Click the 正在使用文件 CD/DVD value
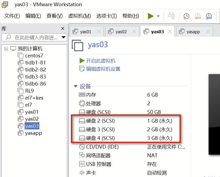This screenshot has width=220, height=177. point(166,147)
